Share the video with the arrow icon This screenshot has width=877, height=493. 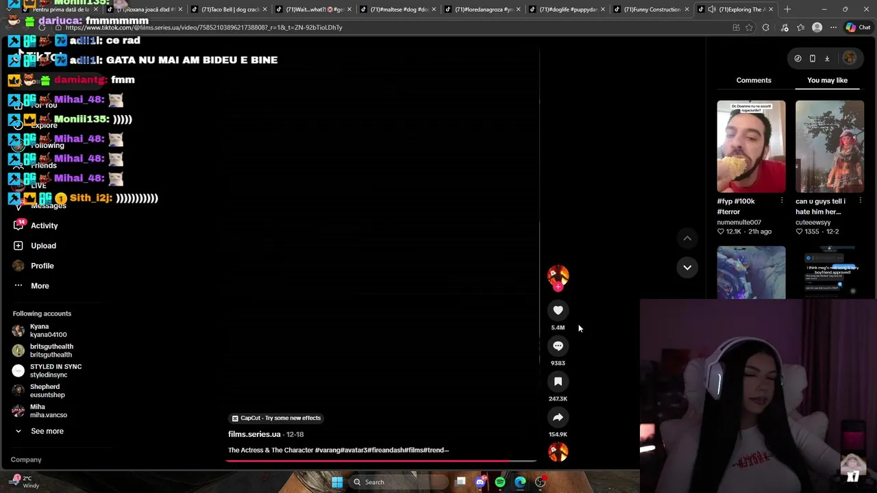558,417
